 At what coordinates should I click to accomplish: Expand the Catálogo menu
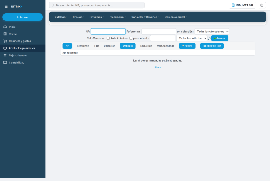[61, 17]
